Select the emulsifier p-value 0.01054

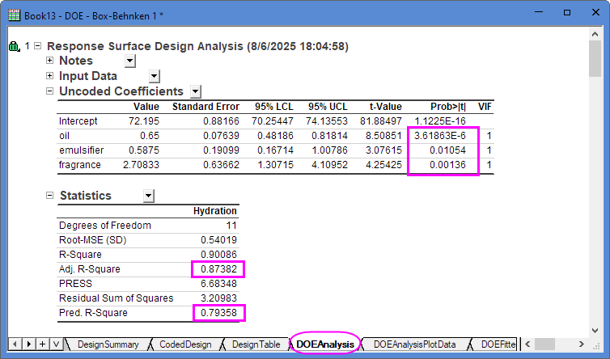[447, 150]
